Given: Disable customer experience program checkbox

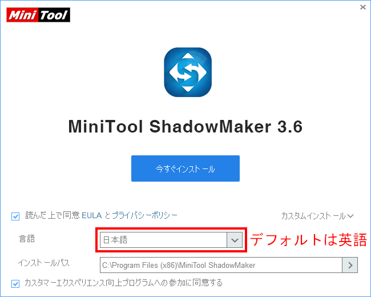Looking at the screenshot, I should (x=15, y=283).
